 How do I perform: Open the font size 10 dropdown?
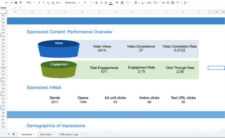[x=88, y=3]
